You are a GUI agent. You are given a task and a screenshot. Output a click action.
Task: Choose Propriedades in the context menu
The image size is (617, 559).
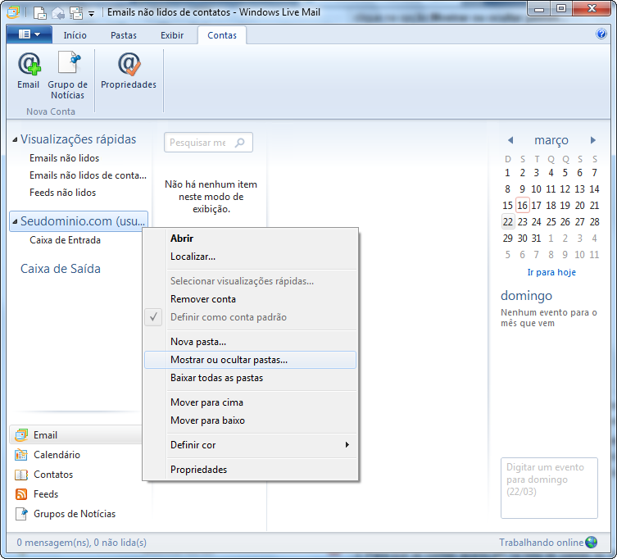[x=250, y=469]
